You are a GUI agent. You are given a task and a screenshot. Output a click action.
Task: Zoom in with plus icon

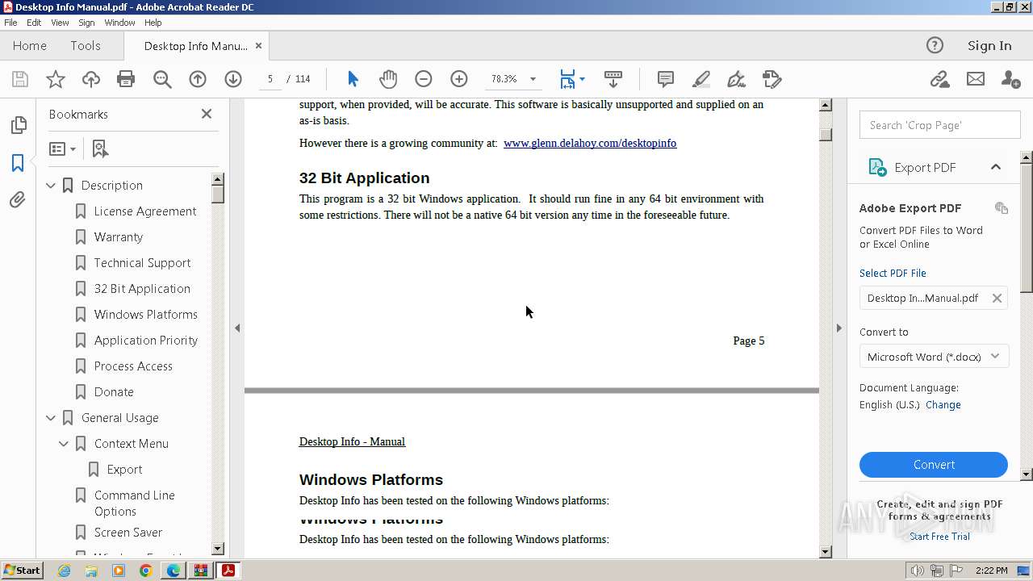tap(459, 79)
